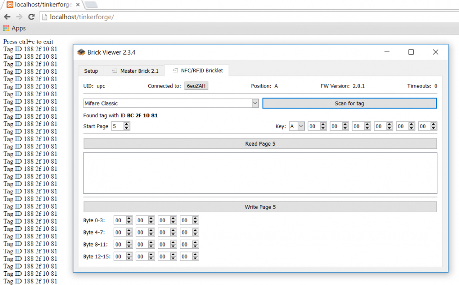The width and height of the screenshot is (459, 285).
Task: Click the XAMPP favicon on the browser tab
Action: (x=10, y=5)
